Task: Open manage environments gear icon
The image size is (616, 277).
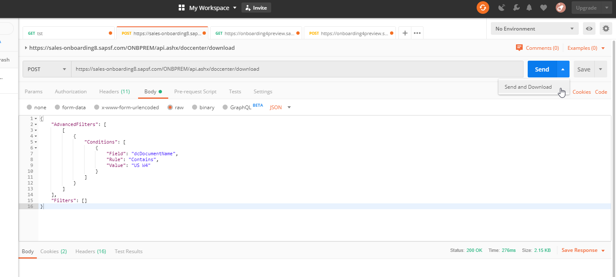Action: coord(606,29)
